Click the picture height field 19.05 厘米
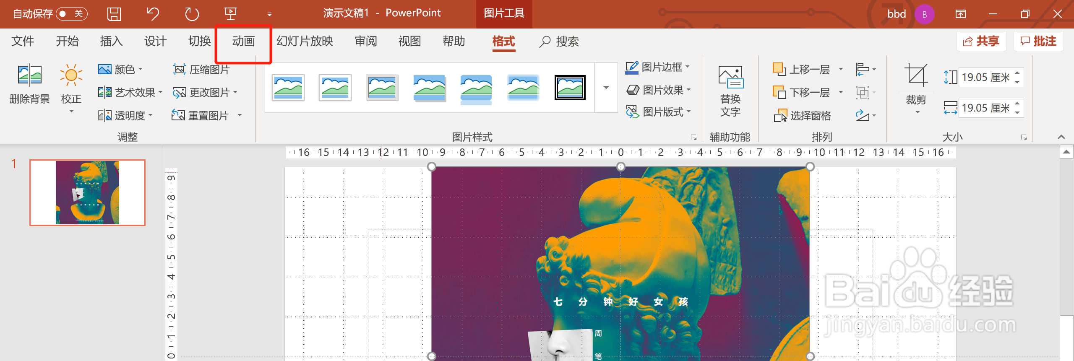This screenshot has width=1074, height=361. [x=985, y=77]
